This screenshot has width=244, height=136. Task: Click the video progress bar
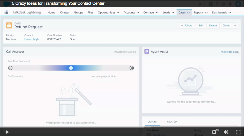point(122,127)
